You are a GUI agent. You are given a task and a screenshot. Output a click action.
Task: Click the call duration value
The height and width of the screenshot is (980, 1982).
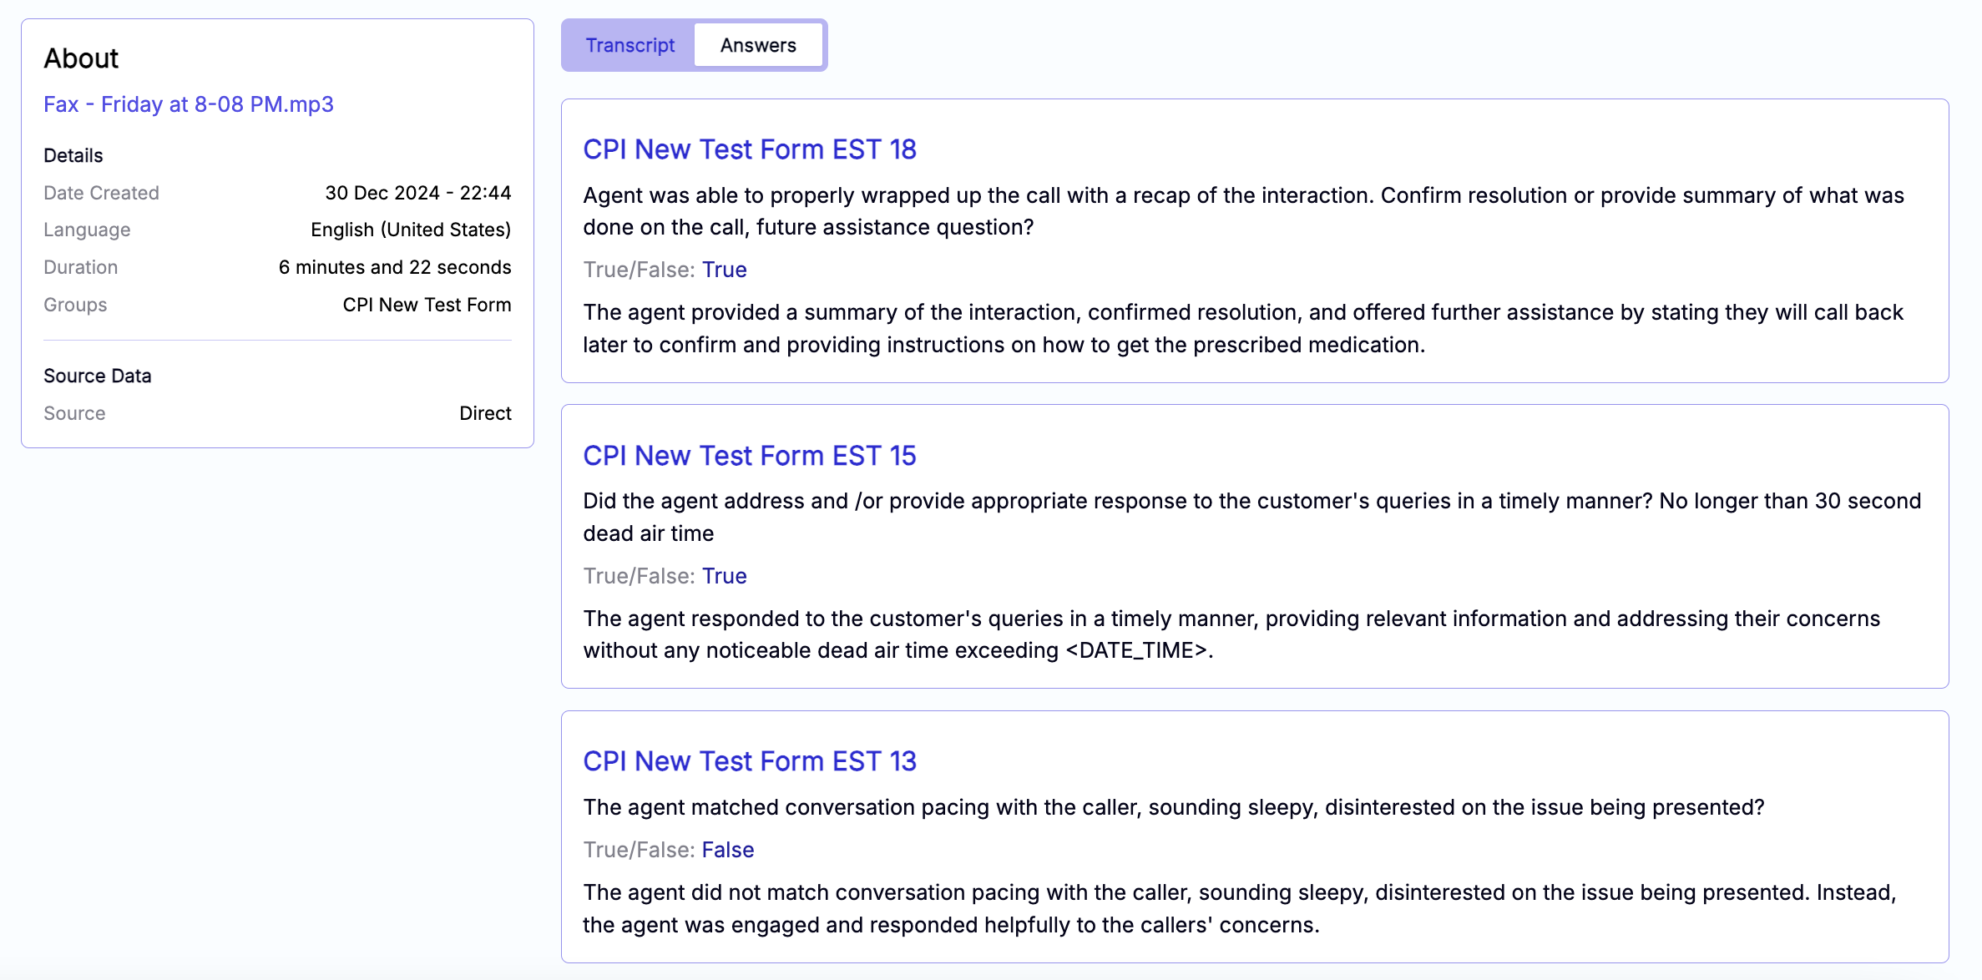tap(395, 266)
